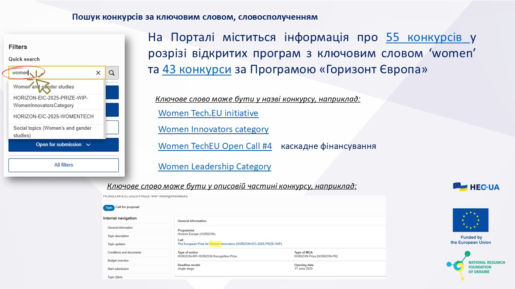Open the Women Leadership Category link

point(214,167)
